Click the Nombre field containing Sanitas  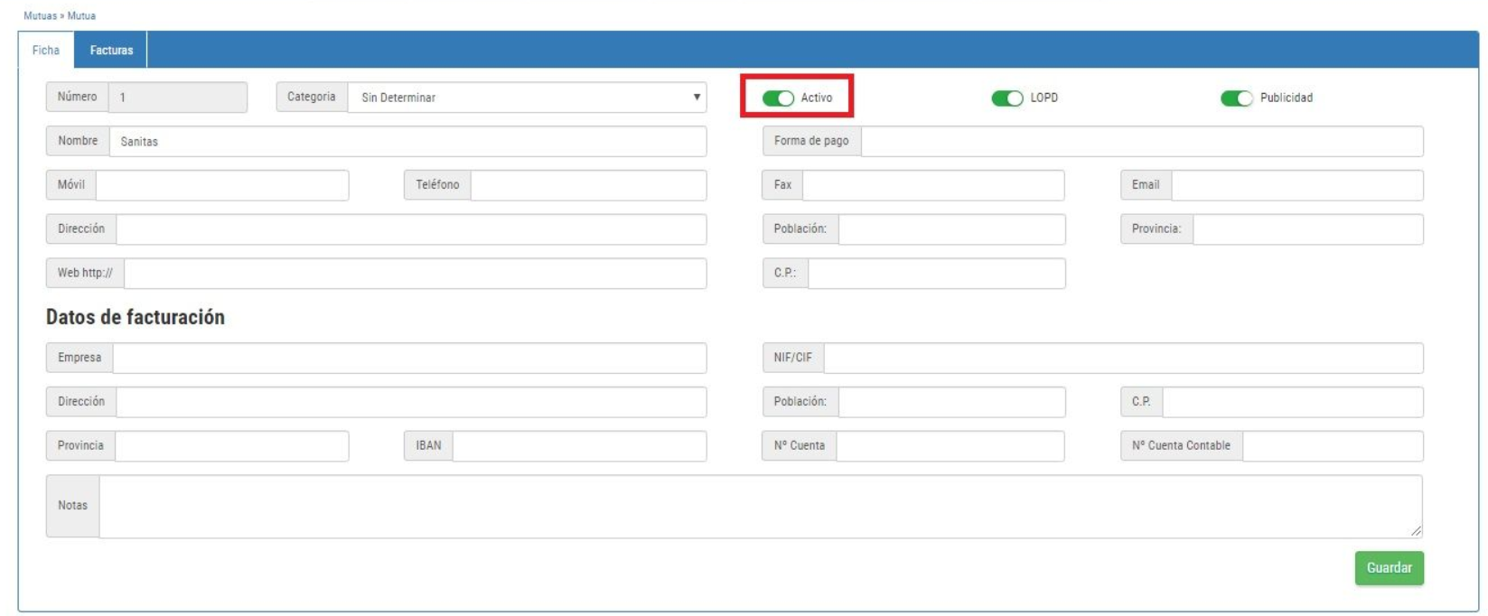pyautogui.click(x=407, y=142)
